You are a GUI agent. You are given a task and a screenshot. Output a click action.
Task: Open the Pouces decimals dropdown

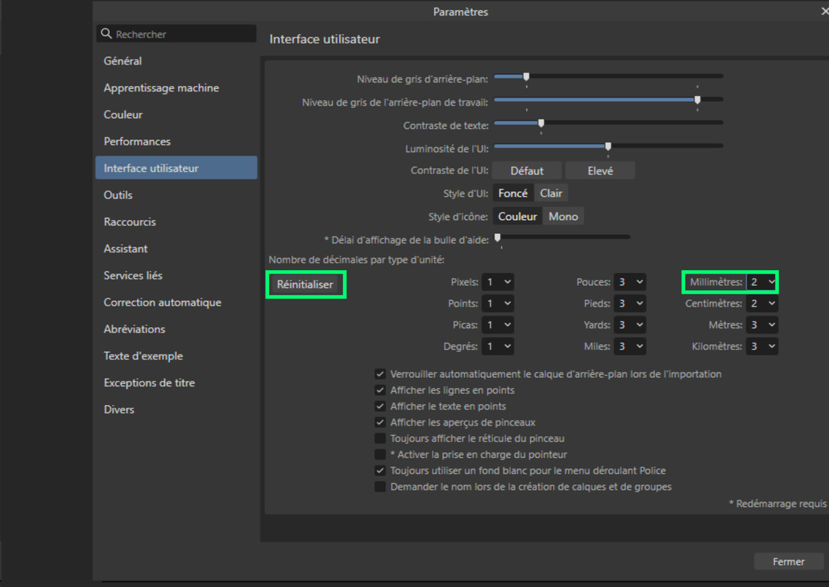(630, 282)
